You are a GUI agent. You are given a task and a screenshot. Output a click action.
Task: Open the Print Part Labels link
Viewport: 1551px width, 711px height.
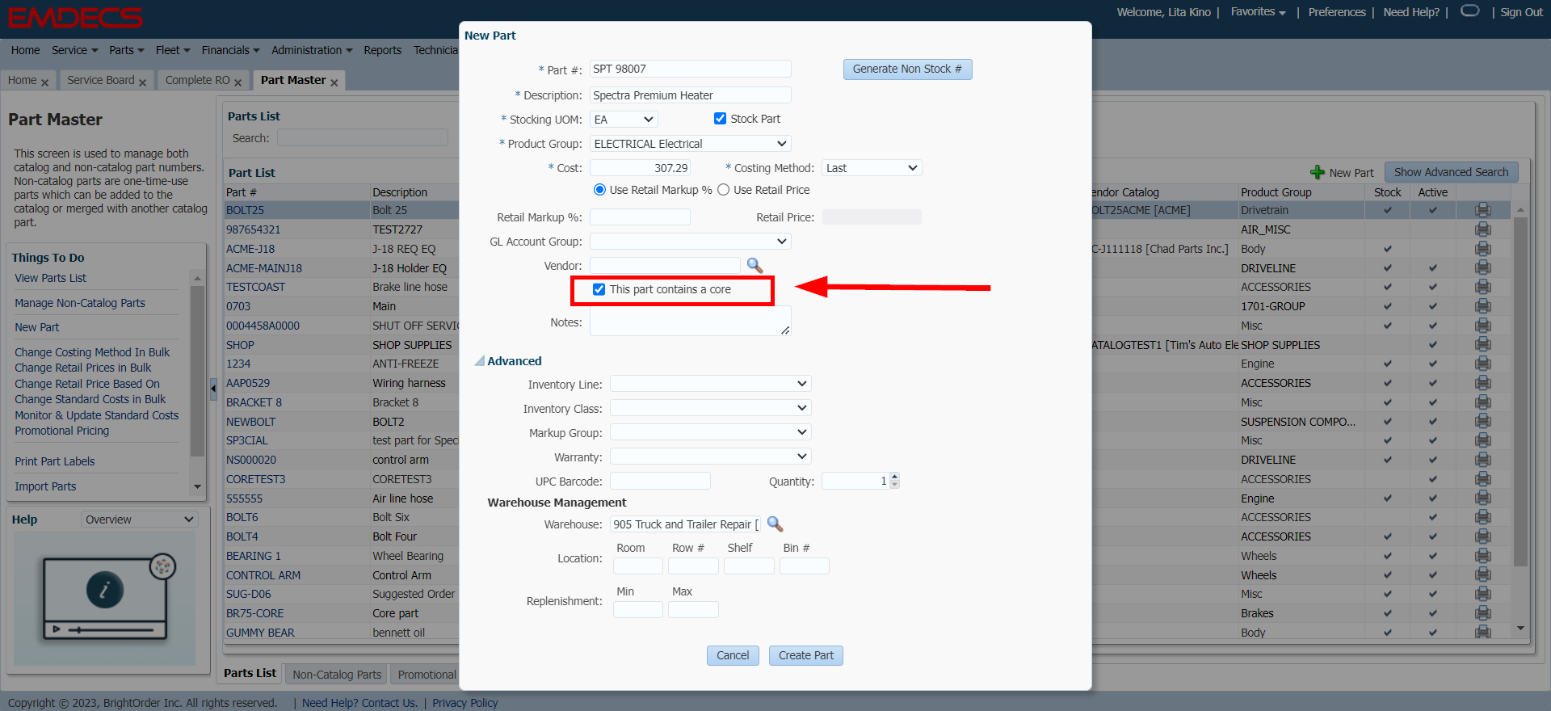(x=55, y=461)
